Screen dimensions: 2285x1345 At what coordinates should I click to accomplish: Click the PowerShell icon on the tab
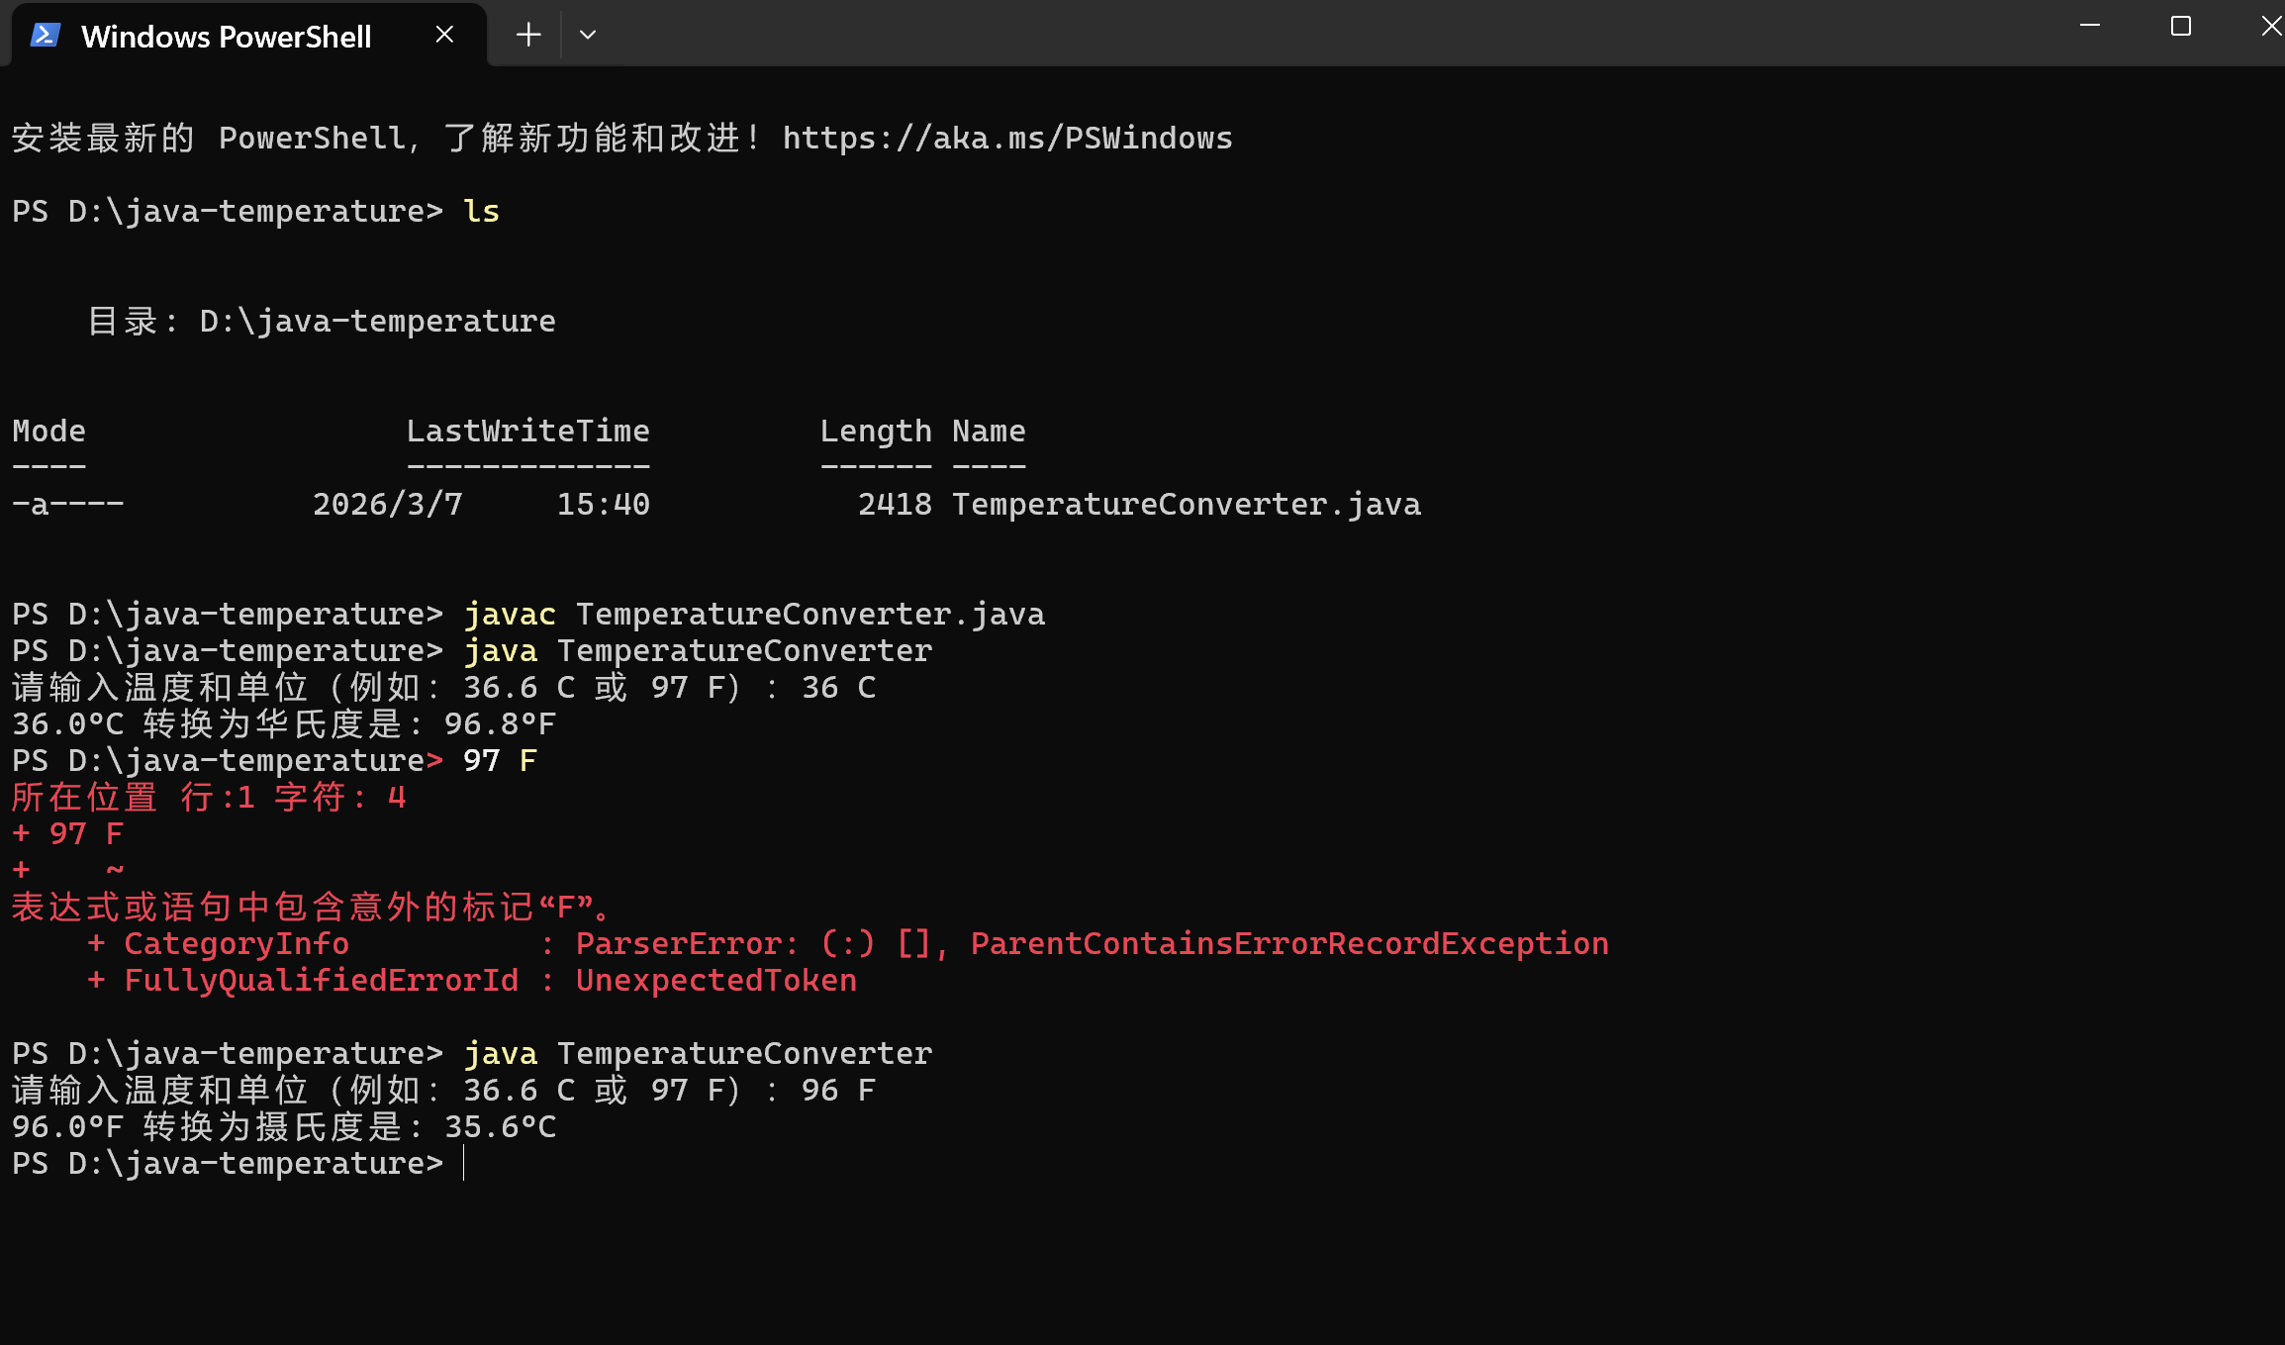(x=46, y=36)
